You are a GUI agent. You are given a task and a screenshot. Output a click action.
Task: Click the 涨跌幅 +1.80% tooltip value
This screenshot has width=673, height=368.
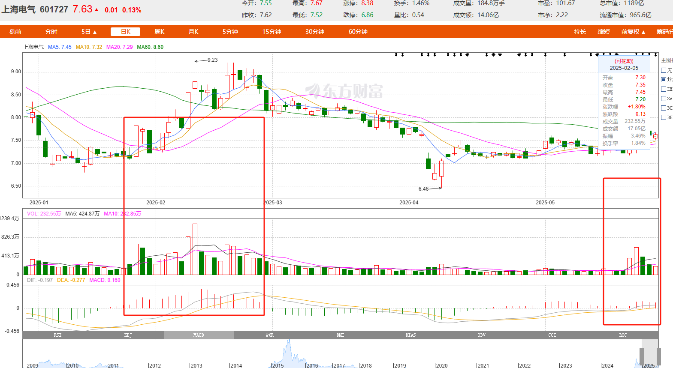point(637,107)
